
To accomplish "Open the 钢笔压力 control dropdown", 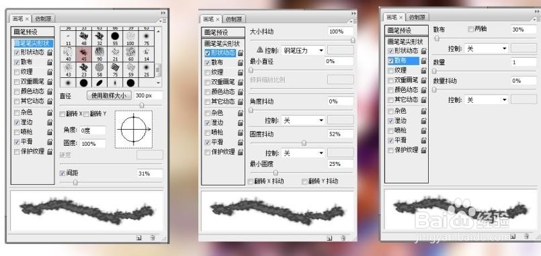I will (303, 50).
